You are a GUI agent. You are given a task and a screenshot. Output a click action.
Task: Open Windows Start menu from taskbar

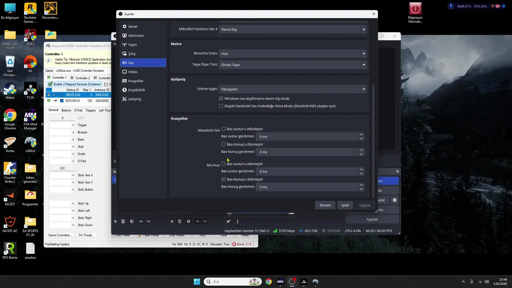[x=197, y=282]
